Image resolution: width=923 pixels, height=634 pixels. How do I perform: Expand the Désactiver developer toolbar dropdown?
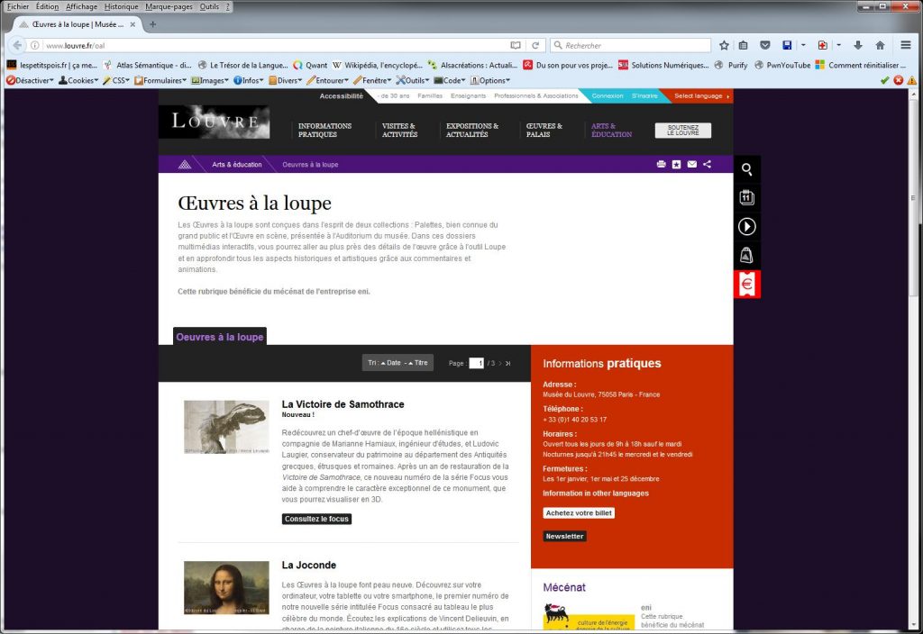[30, 80]
